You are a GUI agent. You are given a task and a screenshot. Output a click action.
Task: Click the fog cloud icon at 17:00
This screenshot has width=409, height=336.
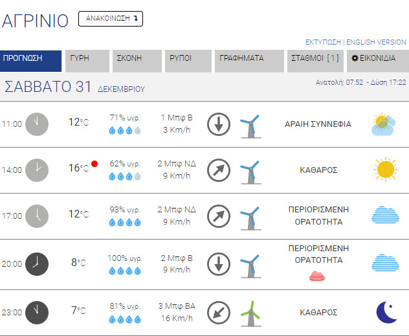coord(384,215)
